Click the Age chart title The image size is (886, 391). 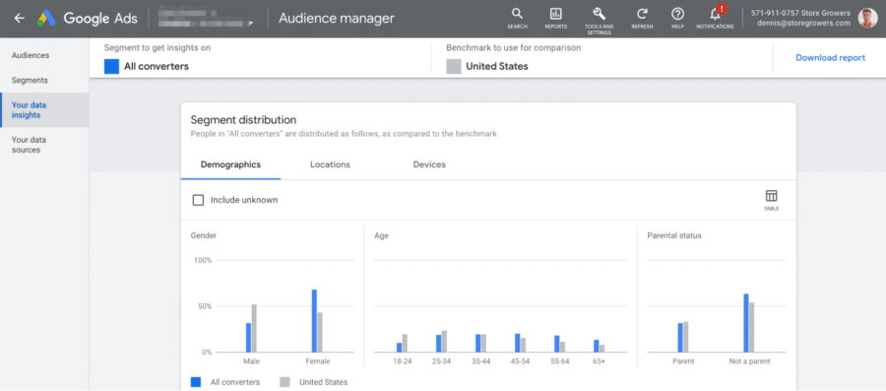[x=381, y=235]
